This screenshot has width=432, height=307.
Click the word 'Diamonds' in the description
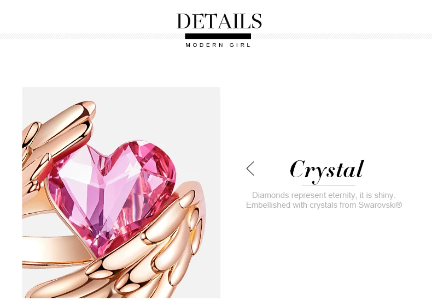[270, 195]
